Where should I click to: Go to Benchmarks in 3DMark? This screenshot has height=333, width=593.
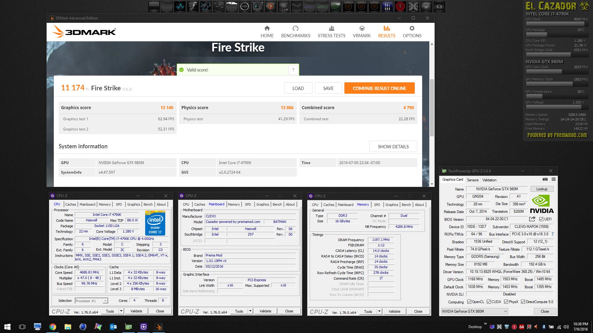tap(296, 32)
